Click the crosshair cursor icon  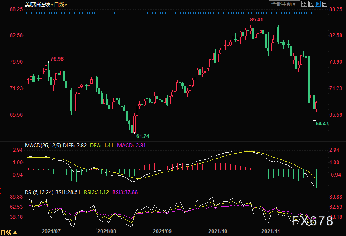(x=304, y=4)
